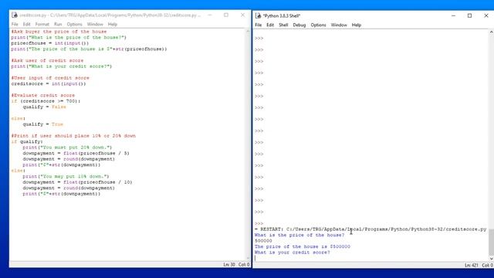Screen dimensions: 494x278
Task: Minimize the creditscore.py editor window
Action: [x=210, y=15]
